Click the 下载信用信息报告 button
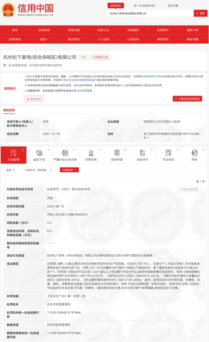 tap(187, 99)
